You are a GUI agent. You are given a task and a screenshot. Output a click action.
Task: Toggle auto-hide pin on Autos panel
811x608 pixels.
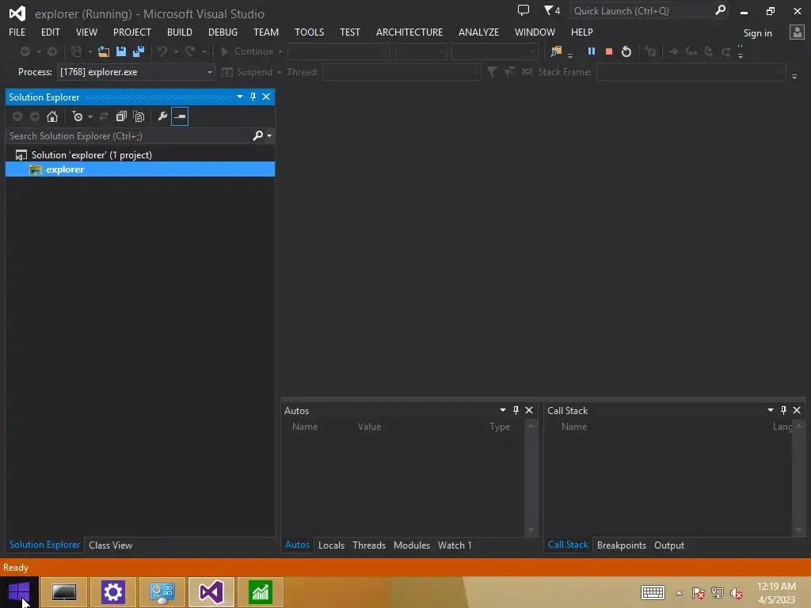516,410
